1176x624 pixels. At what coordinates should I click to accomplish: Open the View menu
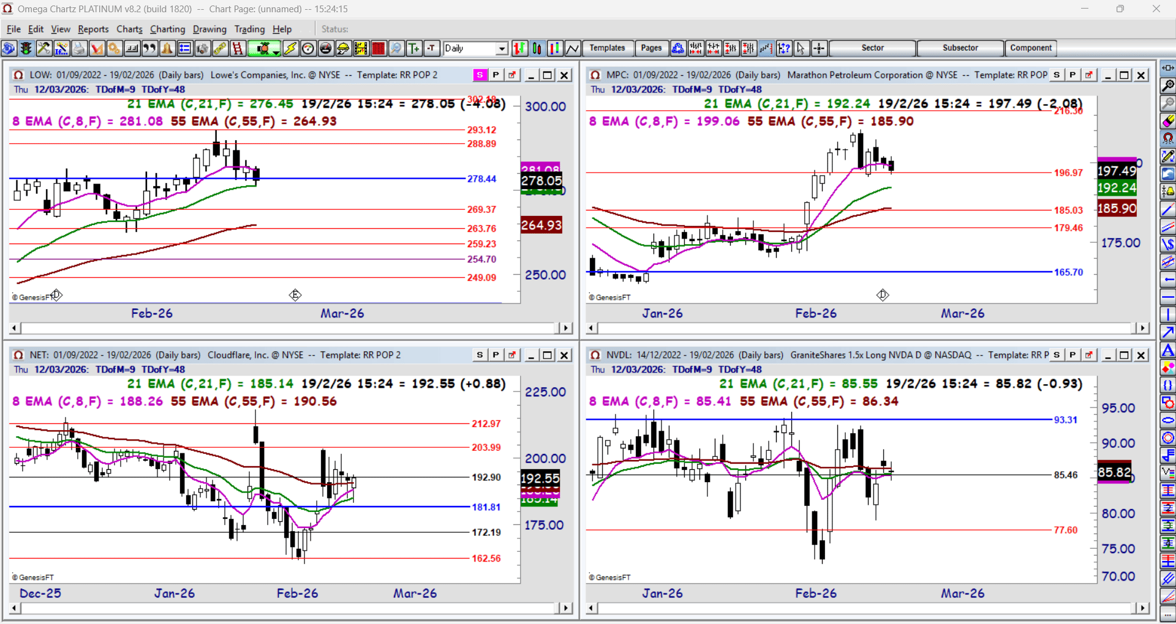[x=61, y=29]
